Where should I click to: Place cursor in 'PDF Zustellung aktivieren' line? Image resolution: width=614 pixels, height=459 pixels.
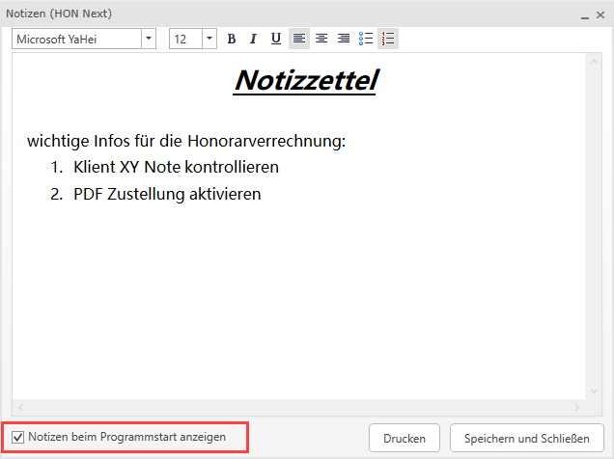pyautogui.click(x=166, y=194)
